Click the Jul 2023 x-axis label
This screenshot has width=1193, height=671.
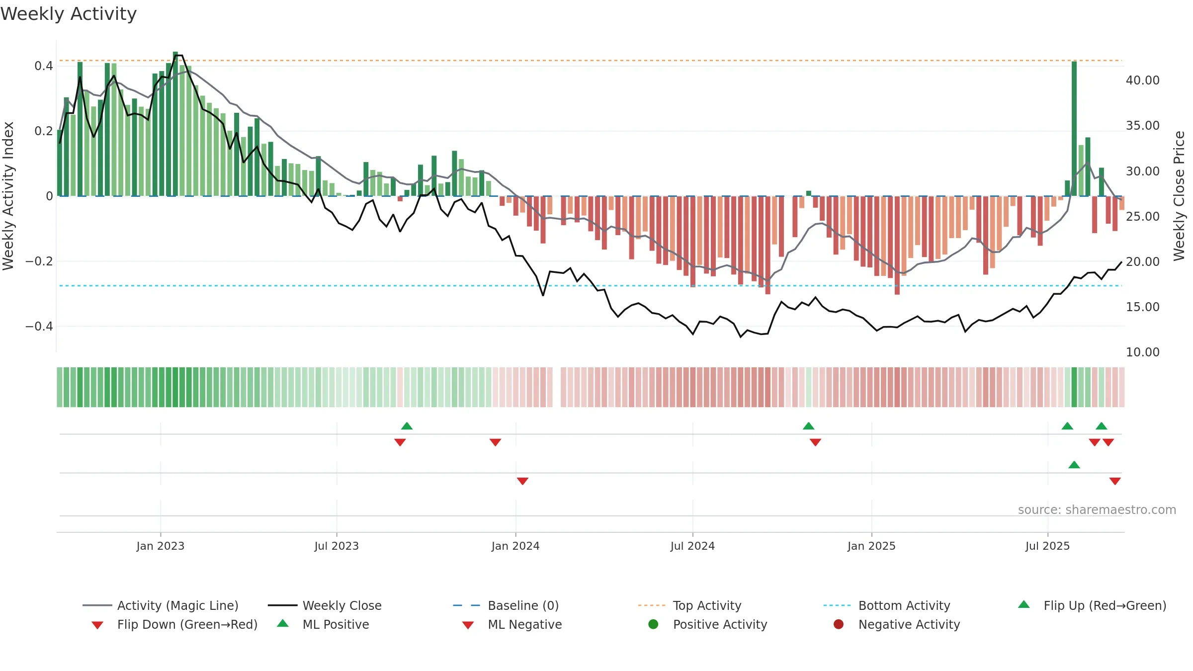337,546
